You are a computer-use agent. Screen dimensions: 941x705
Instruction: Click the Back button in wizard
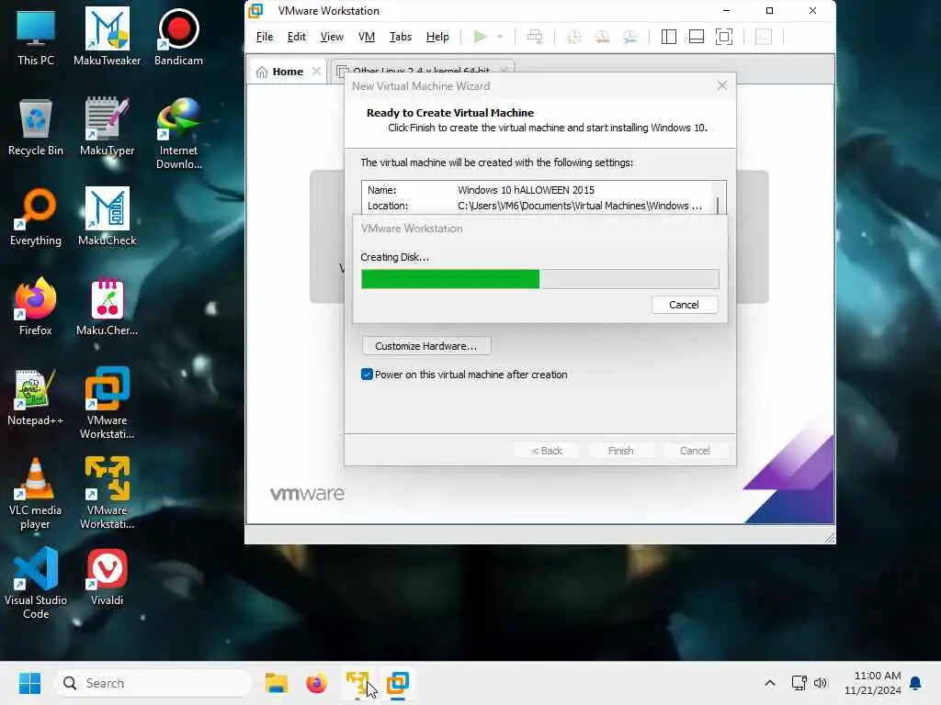point(547,451)
